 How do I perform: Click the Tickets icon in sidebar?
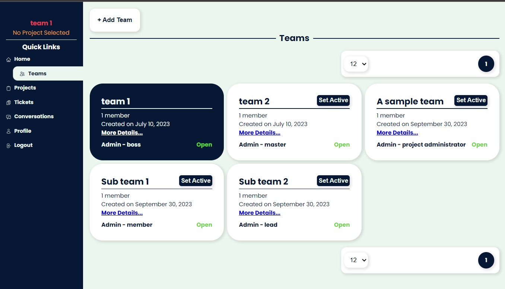[9, 103]
